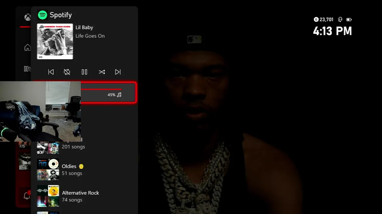382x214 pixels.
Task: Pause the current song
Action: coord(84,72)
